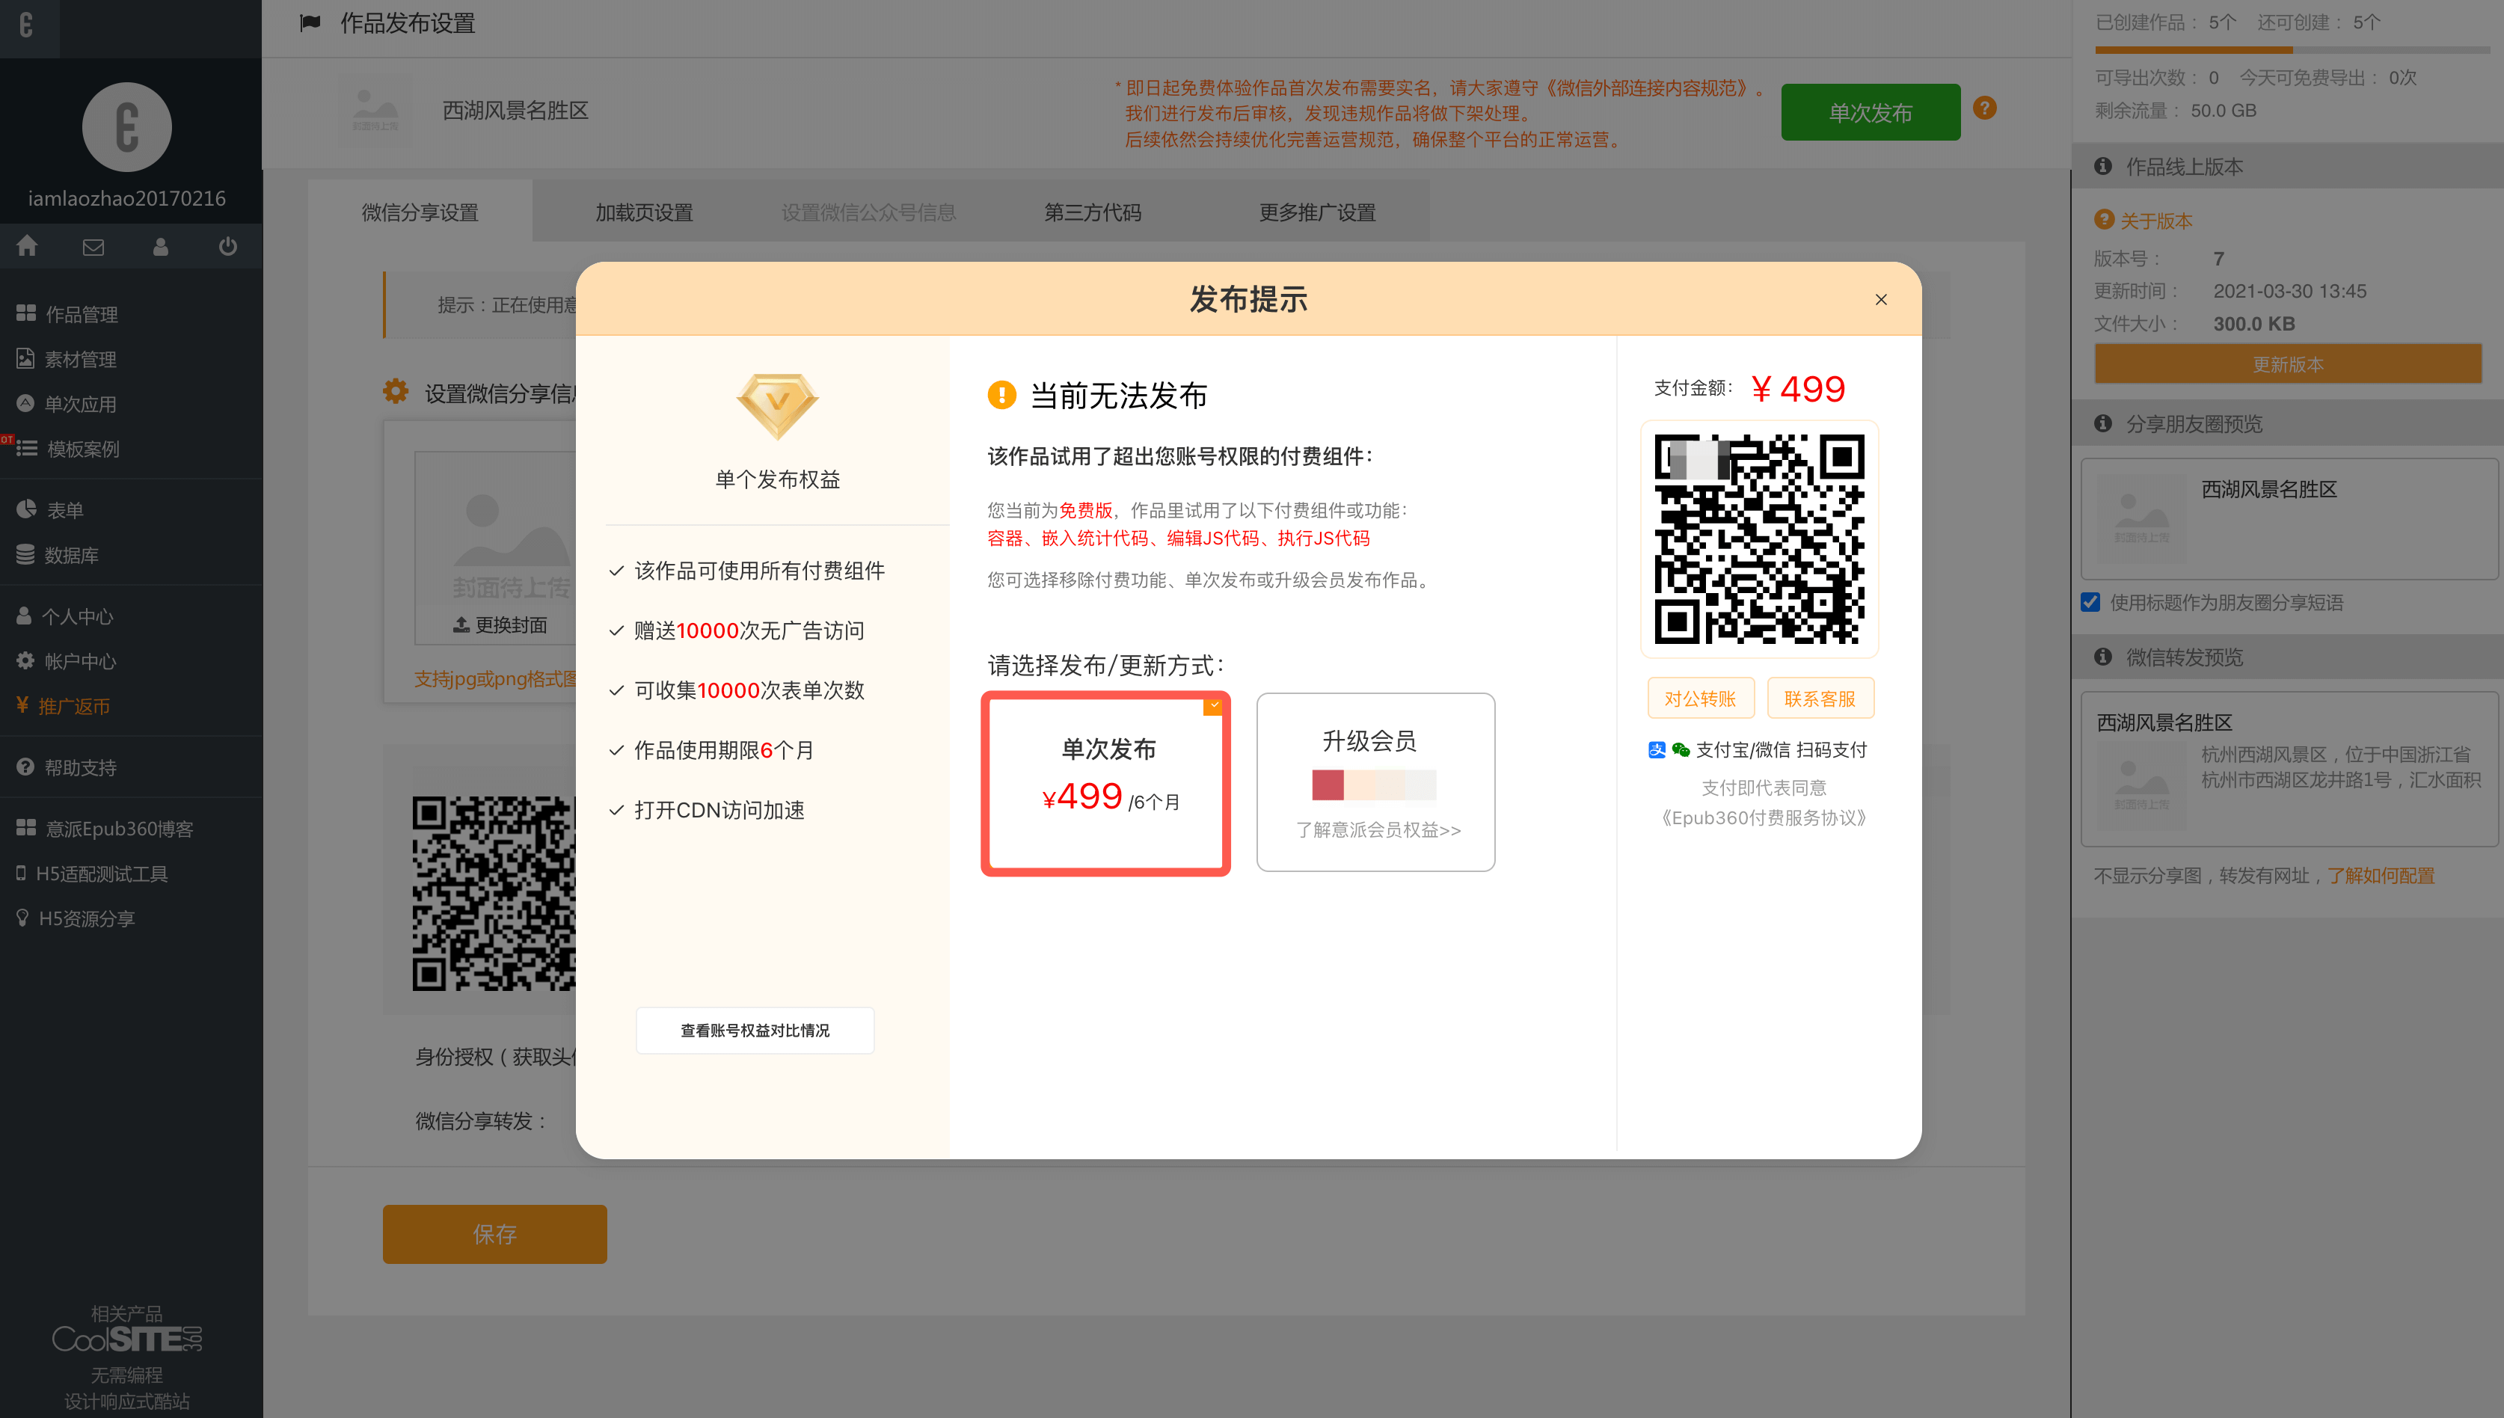Click the 保存 button
2504x1418 pixels.
point(494,1234)
